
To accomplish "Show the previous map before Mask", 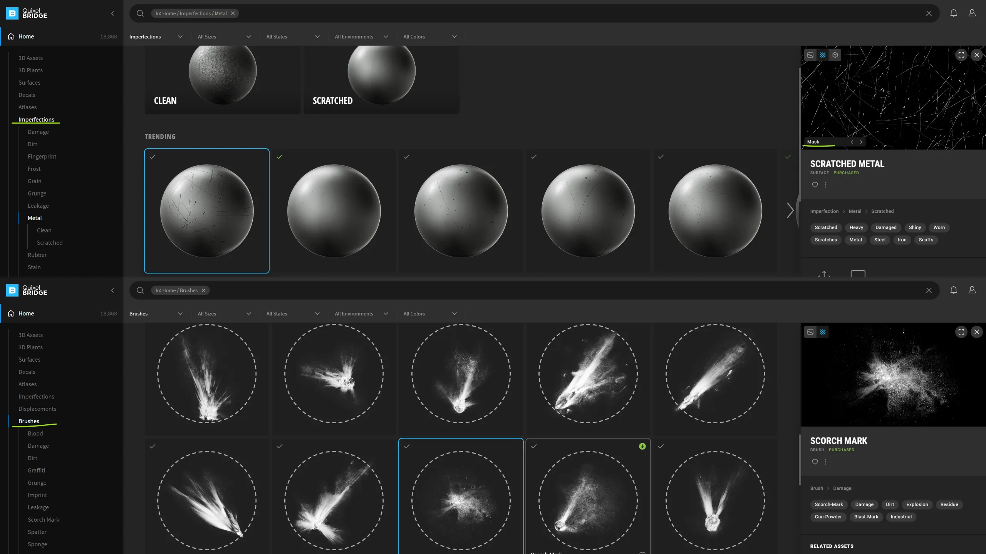I will 852,142.
